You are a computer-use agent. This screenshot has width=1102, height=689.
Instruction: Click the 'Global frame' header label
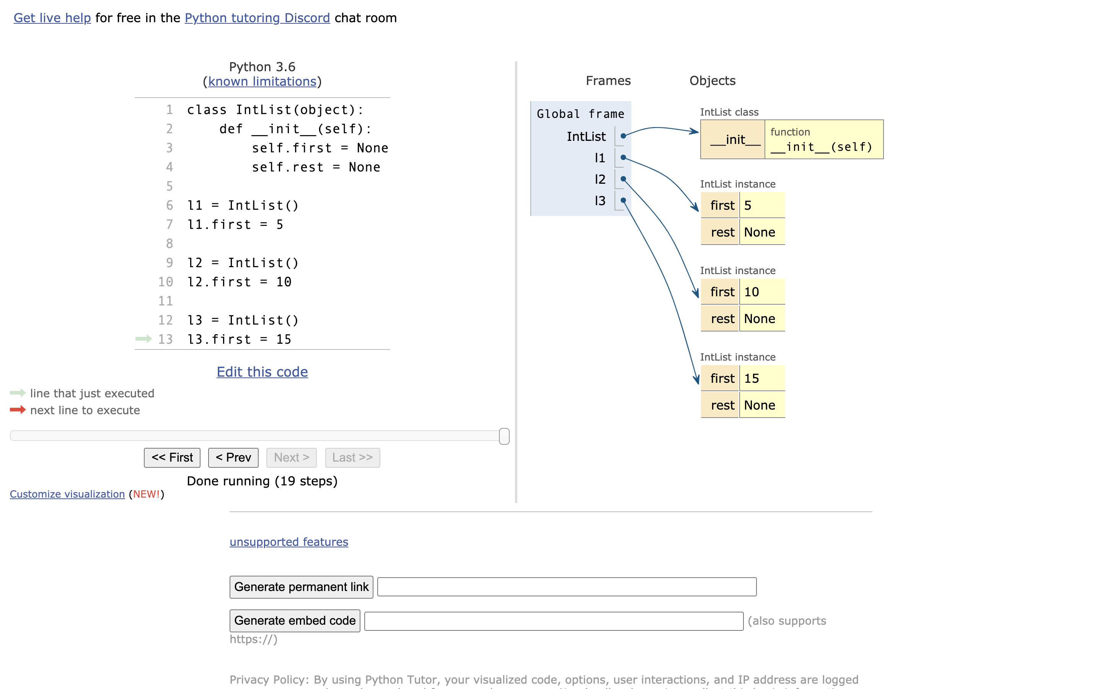tap(580, 114)
